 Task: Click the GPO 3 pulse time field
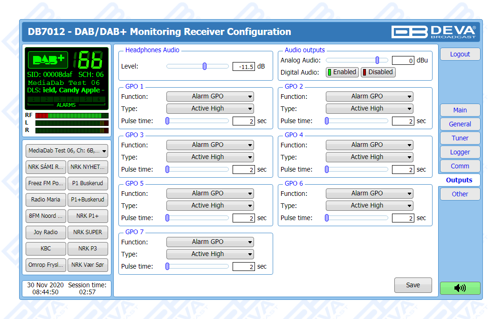click(x=244, y=170)
